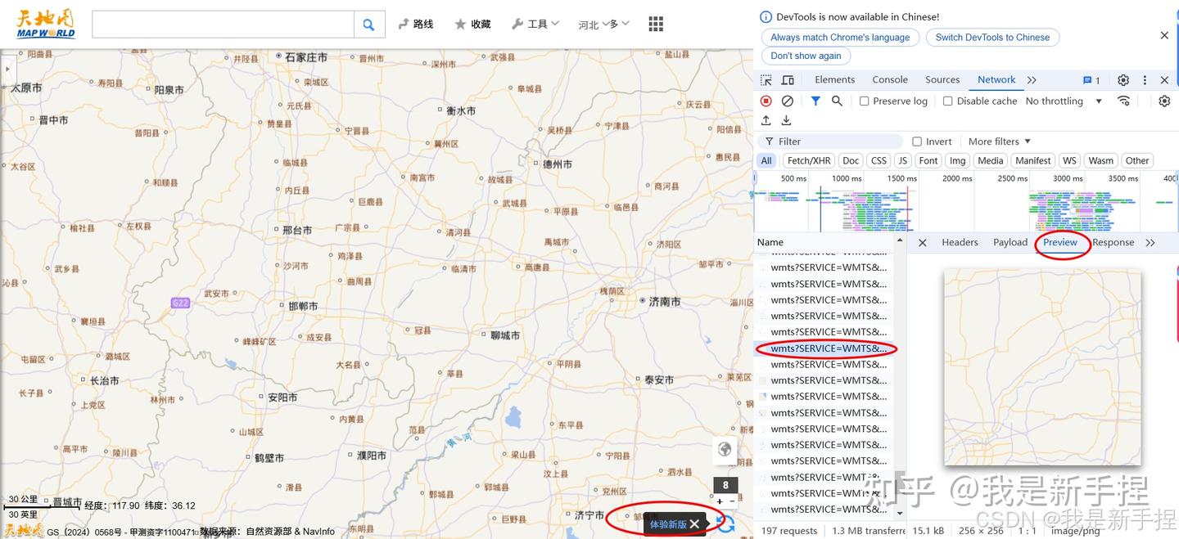
Task: Open the No throttling dropdown
Action: point(1060,100)
